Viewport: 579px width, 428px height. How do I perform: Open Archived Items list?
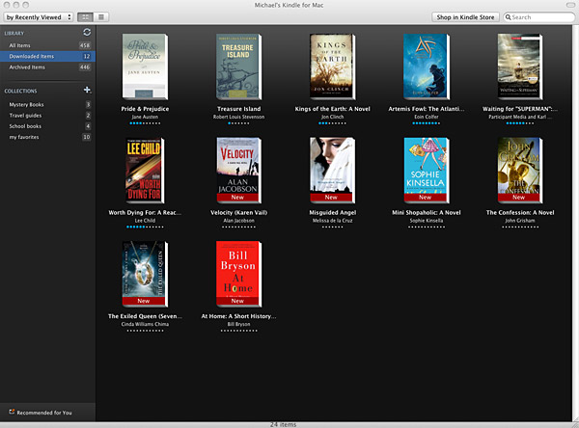(x=27, y=67)
